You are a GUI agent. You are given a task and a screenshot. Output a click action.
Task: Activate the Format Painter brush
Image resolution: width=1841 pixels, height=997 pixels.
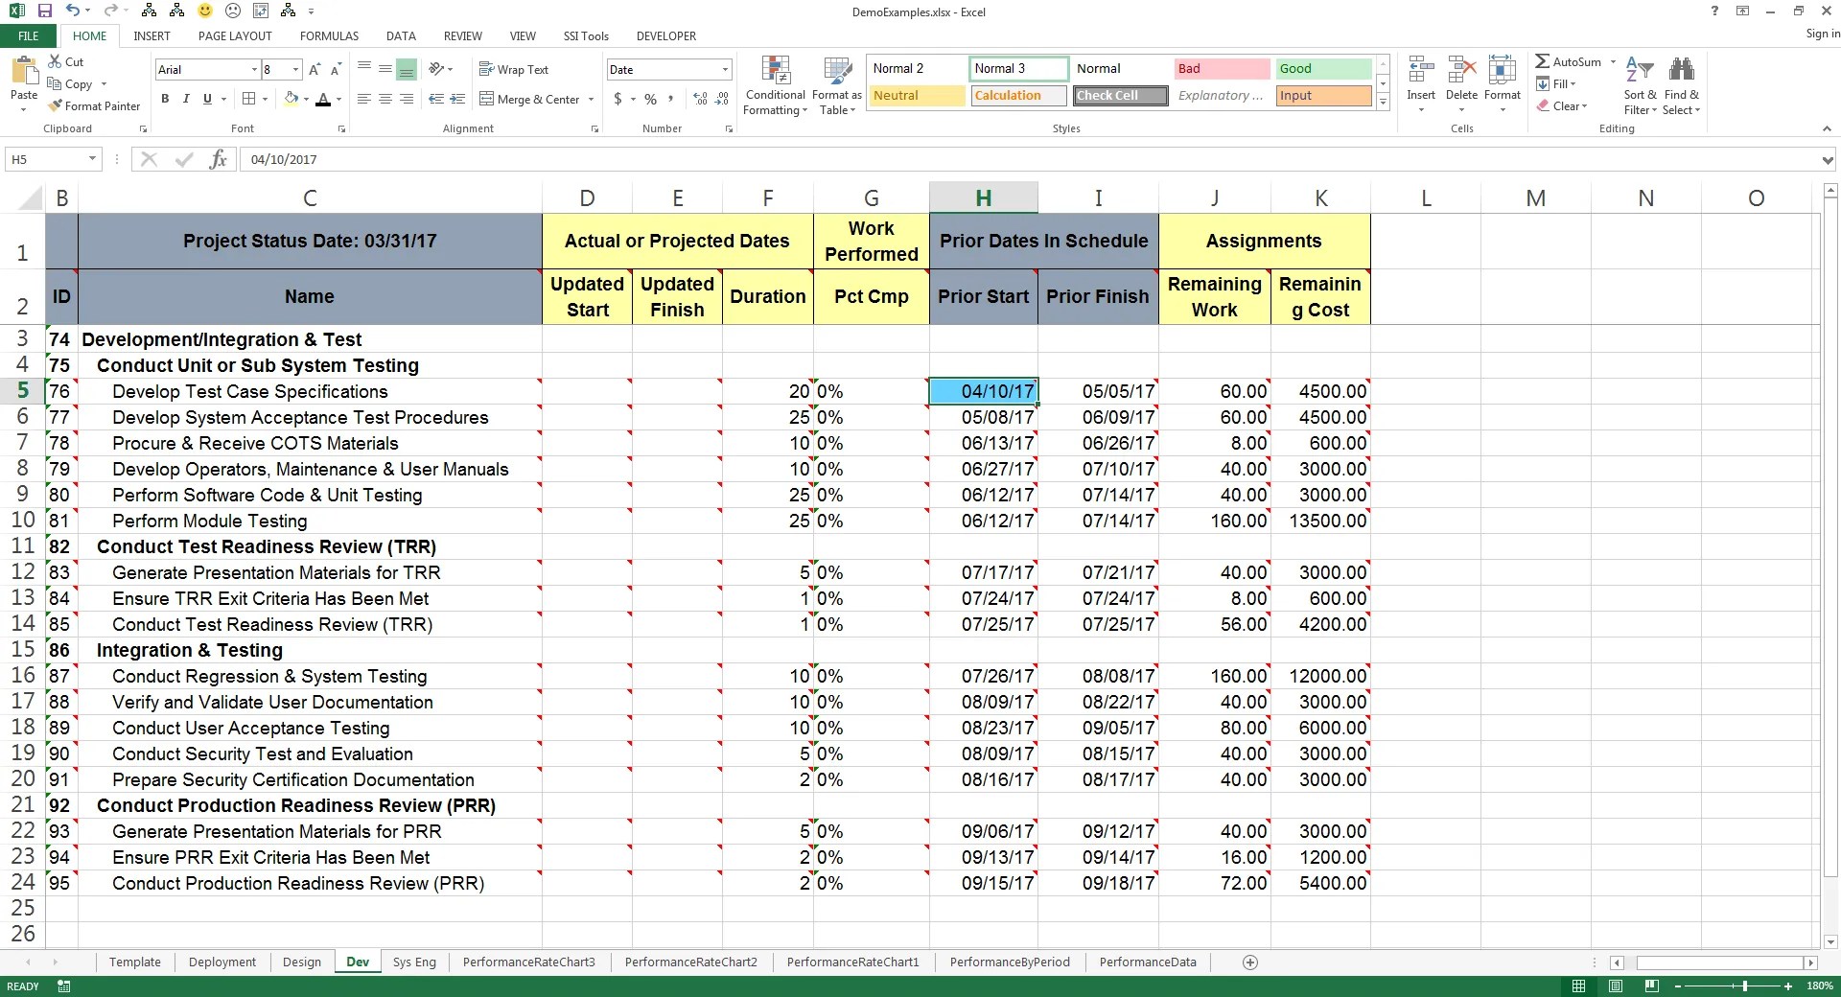pos(94,105)
